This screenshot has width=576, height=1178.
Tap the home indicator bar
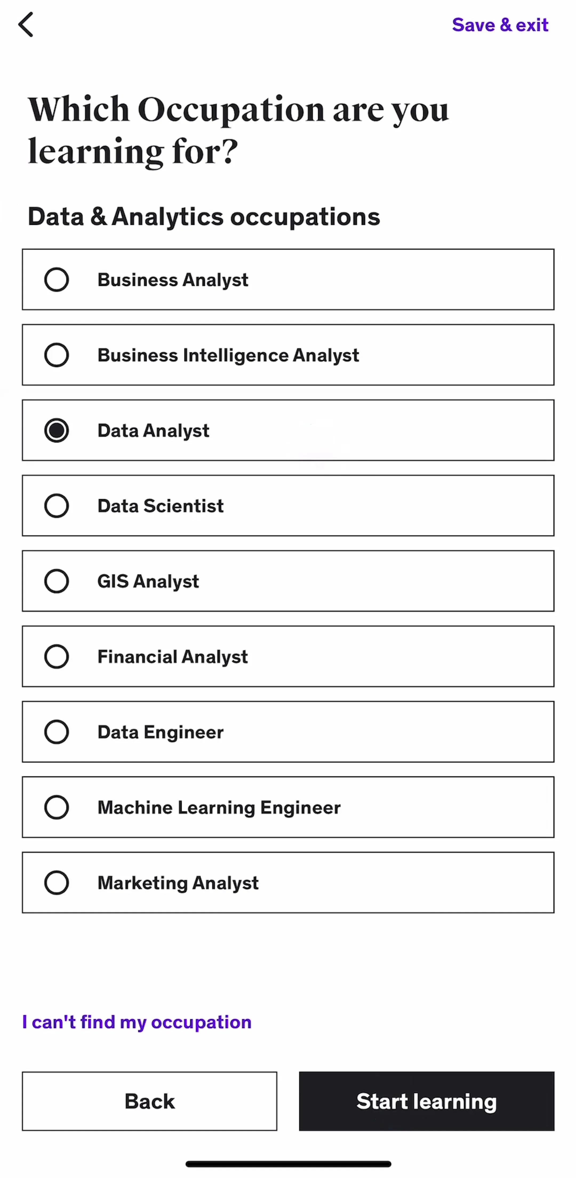pos(288,1164)
